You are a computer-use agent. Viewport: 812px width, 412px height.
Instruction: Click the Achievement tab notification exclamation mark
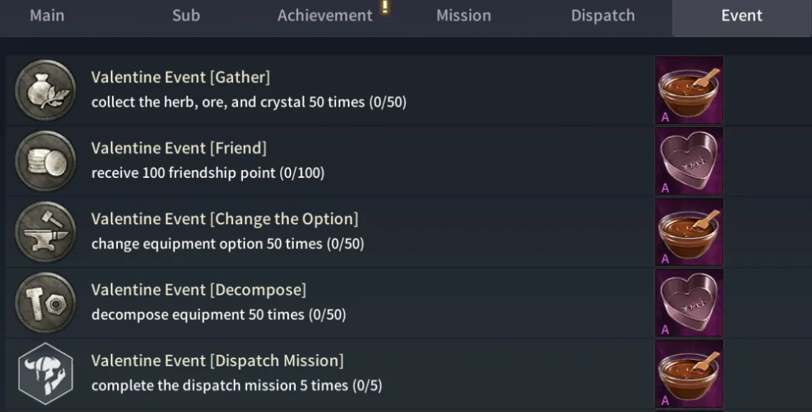(x=385, y=7)
